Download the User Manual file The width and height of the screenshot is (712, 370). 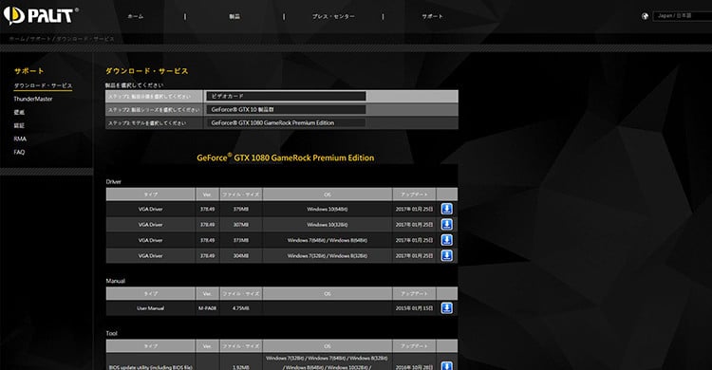pyautogui.click(x=447, y=307)
